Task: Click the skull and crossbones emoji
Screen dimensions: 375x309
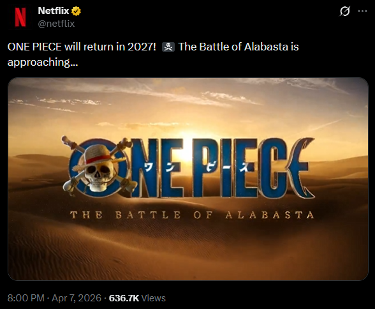Action: [168, 47]
